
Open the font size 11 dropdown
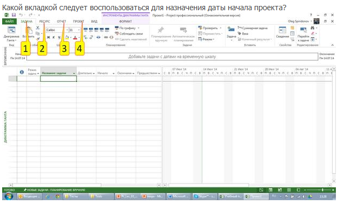tap(79, 30)
